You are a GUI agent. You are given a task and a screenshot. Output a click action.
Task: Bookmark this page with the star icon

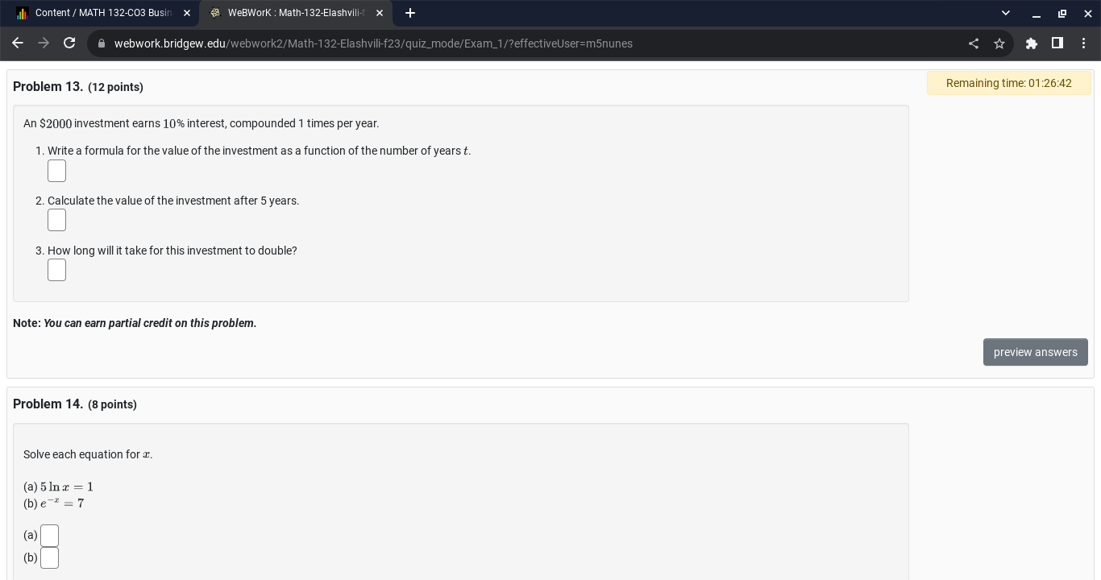tap(999, 43)
